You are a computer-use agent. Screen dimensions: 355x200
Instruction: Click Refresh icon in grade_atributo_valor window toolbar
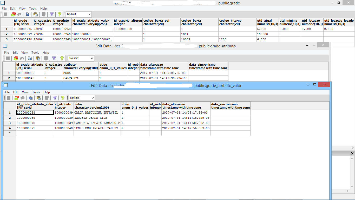point(17,98)
